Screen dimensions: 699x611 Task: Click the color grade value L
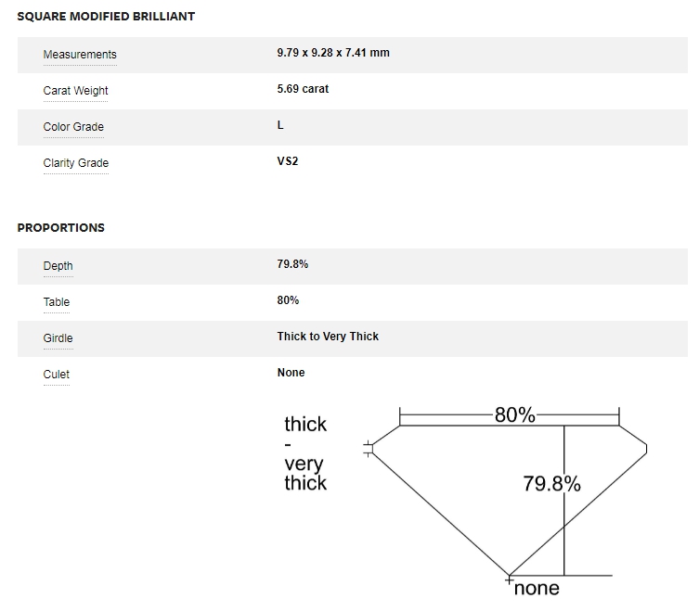280,125
